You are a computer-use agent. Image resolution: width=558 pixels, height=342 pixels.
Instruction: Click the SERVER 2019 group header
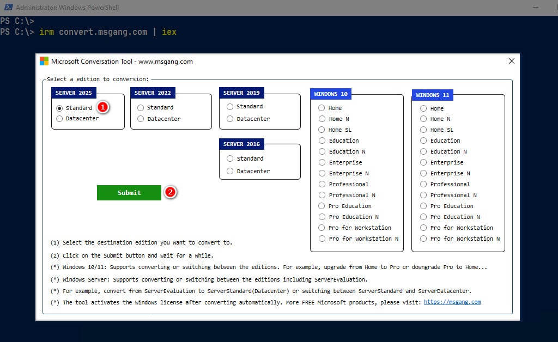click(x=241, y=93)
